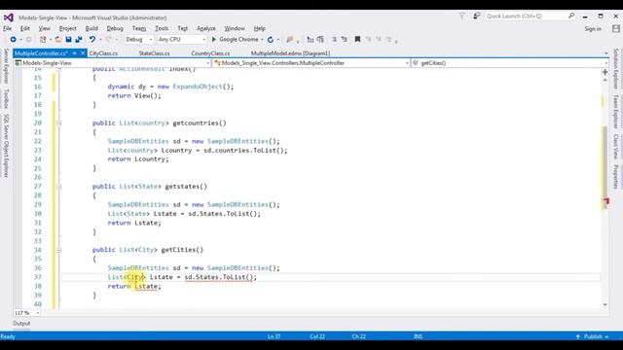Click the Sign in link
This screenshot has width=623, height=350.
coord(593,28)
